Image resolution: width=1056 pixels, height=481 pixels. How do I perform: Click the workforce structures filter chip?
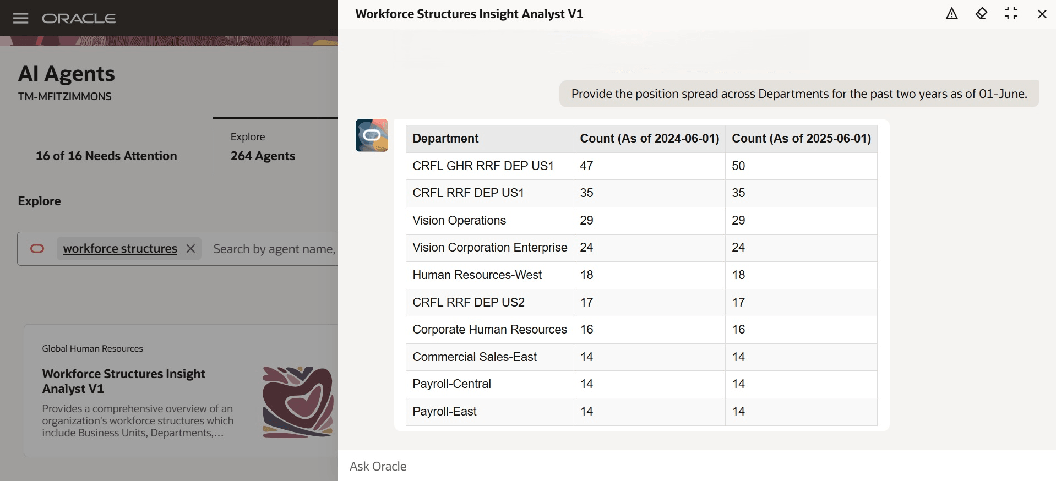click(120, 249)
